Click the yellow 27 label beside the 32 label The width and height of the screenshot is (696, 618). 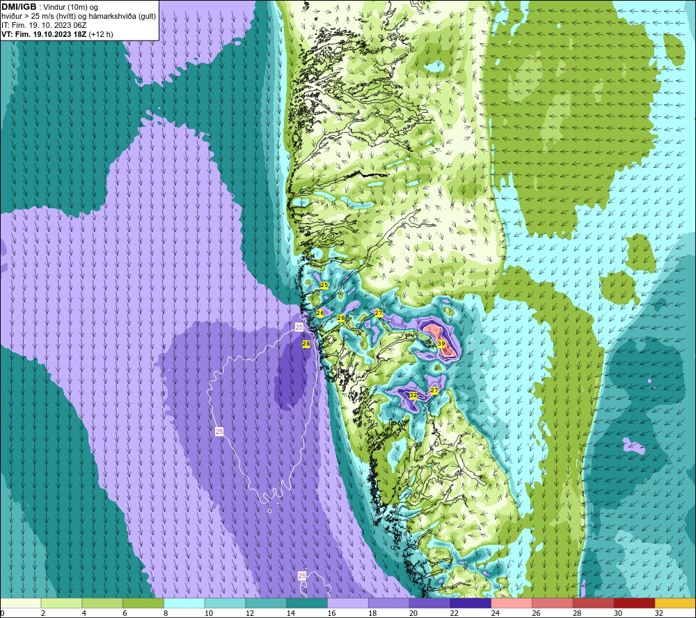(434, 390)
